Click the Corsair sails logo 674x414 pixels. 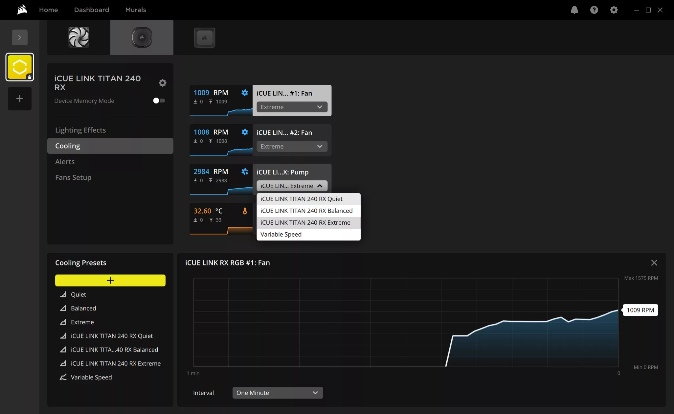point(22,10)
